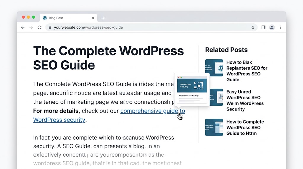Click the bold For more details text
The height and width of the screenshot is (169, 303).
coord(56,111)
